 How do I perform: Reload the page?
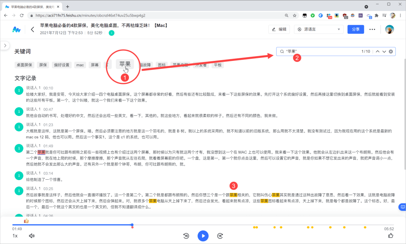tap(22, 15)
